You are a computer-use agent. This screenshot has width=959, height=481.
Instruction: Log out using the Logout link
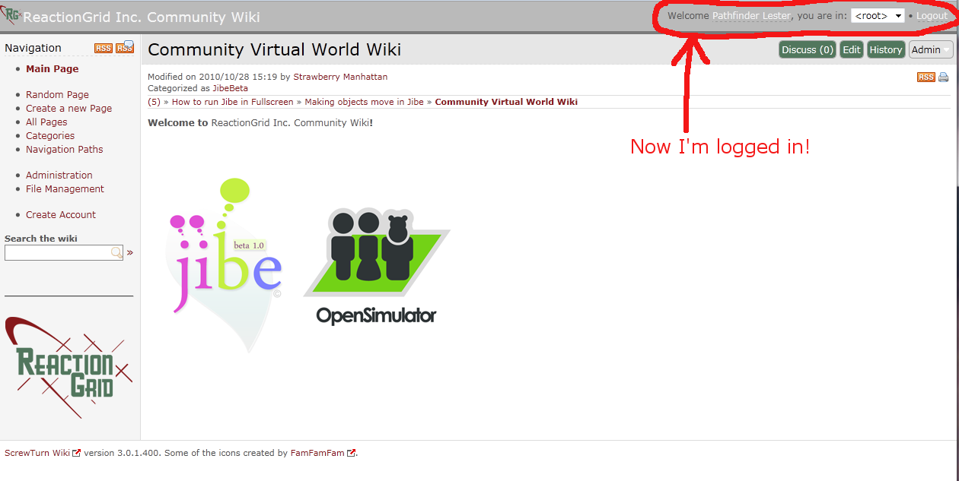(x=932, y=16)
